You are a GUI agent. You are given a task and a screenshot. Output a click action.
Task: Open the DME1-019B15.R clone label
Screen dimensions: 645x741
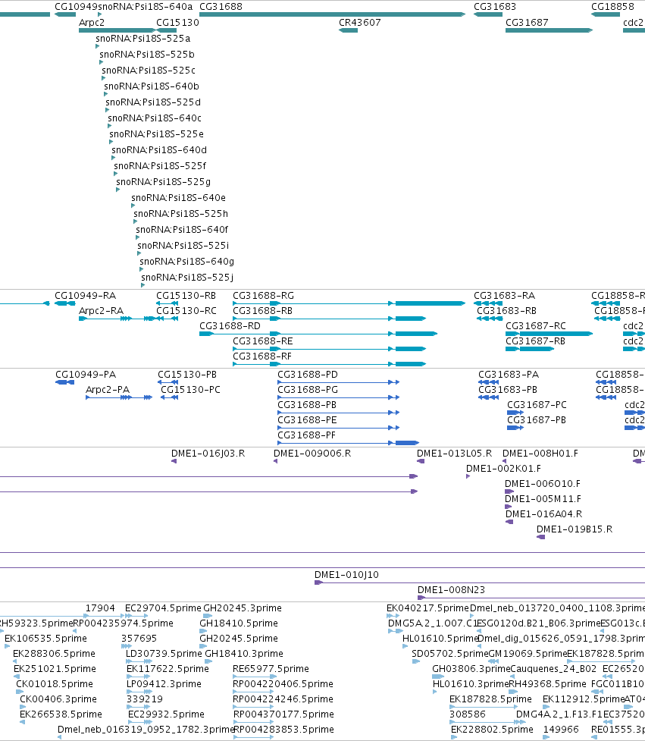click(x=575, y=529)
